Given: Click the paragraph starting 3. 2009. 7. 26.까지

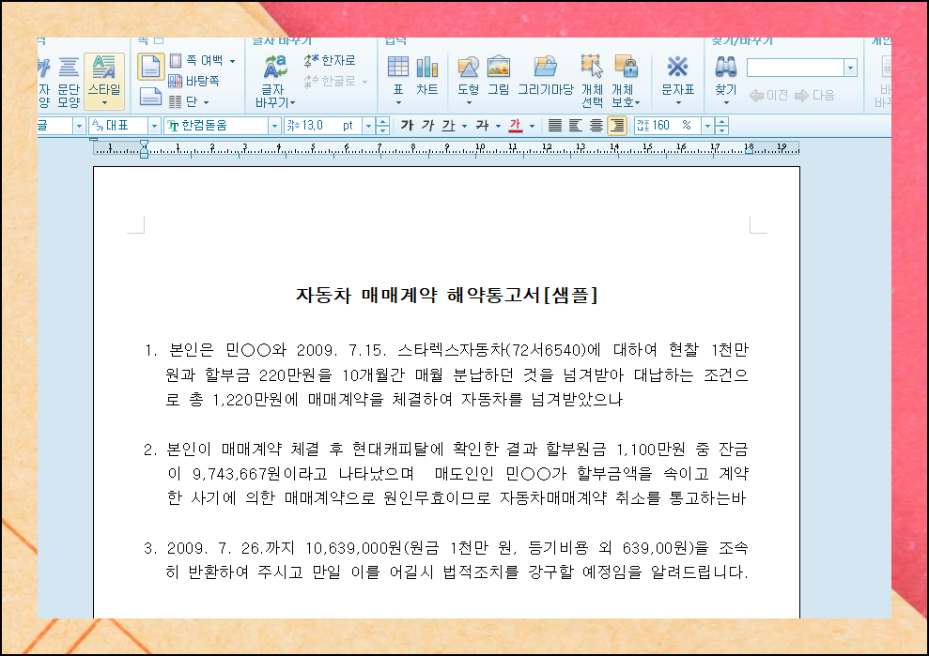Looking at the screenshot, I should tap(446, 560).
